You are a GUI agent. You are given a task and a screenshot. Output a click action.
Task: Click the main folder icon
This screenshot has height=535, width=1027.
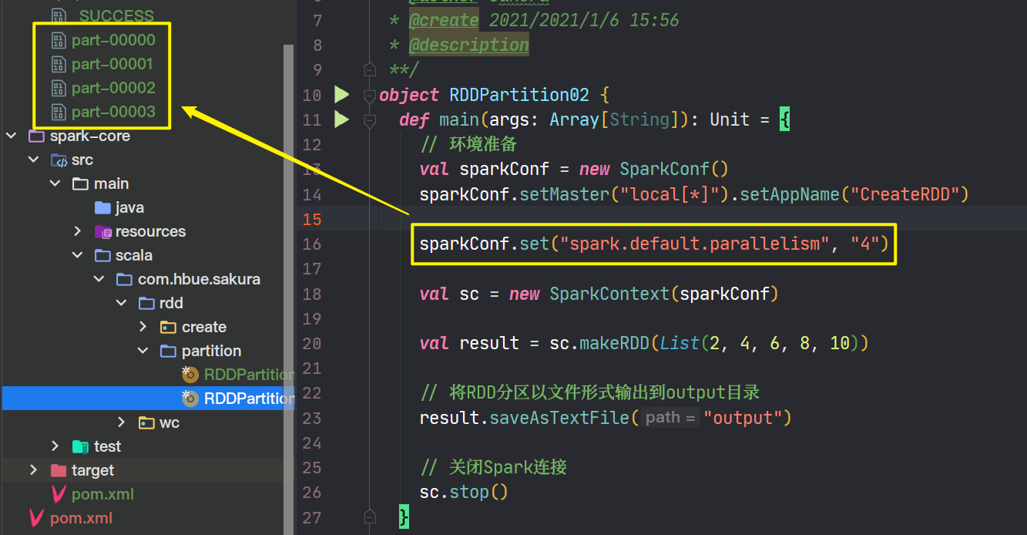[80, 184]
